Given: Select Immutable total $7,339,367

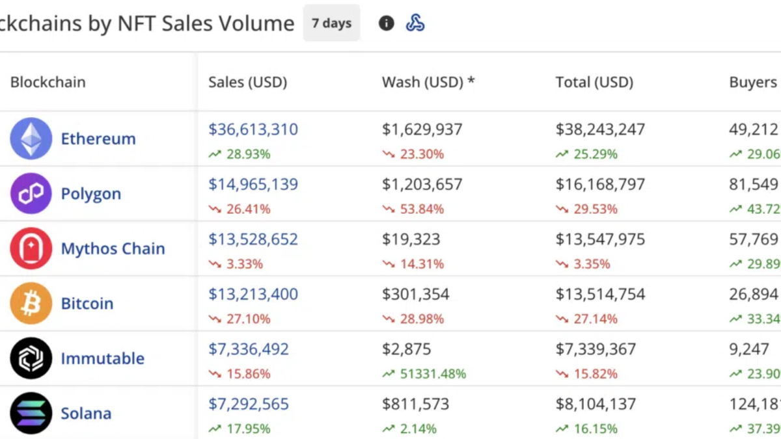Looking at the screenshot, I should pyautogui.click(x=596, y=349).
